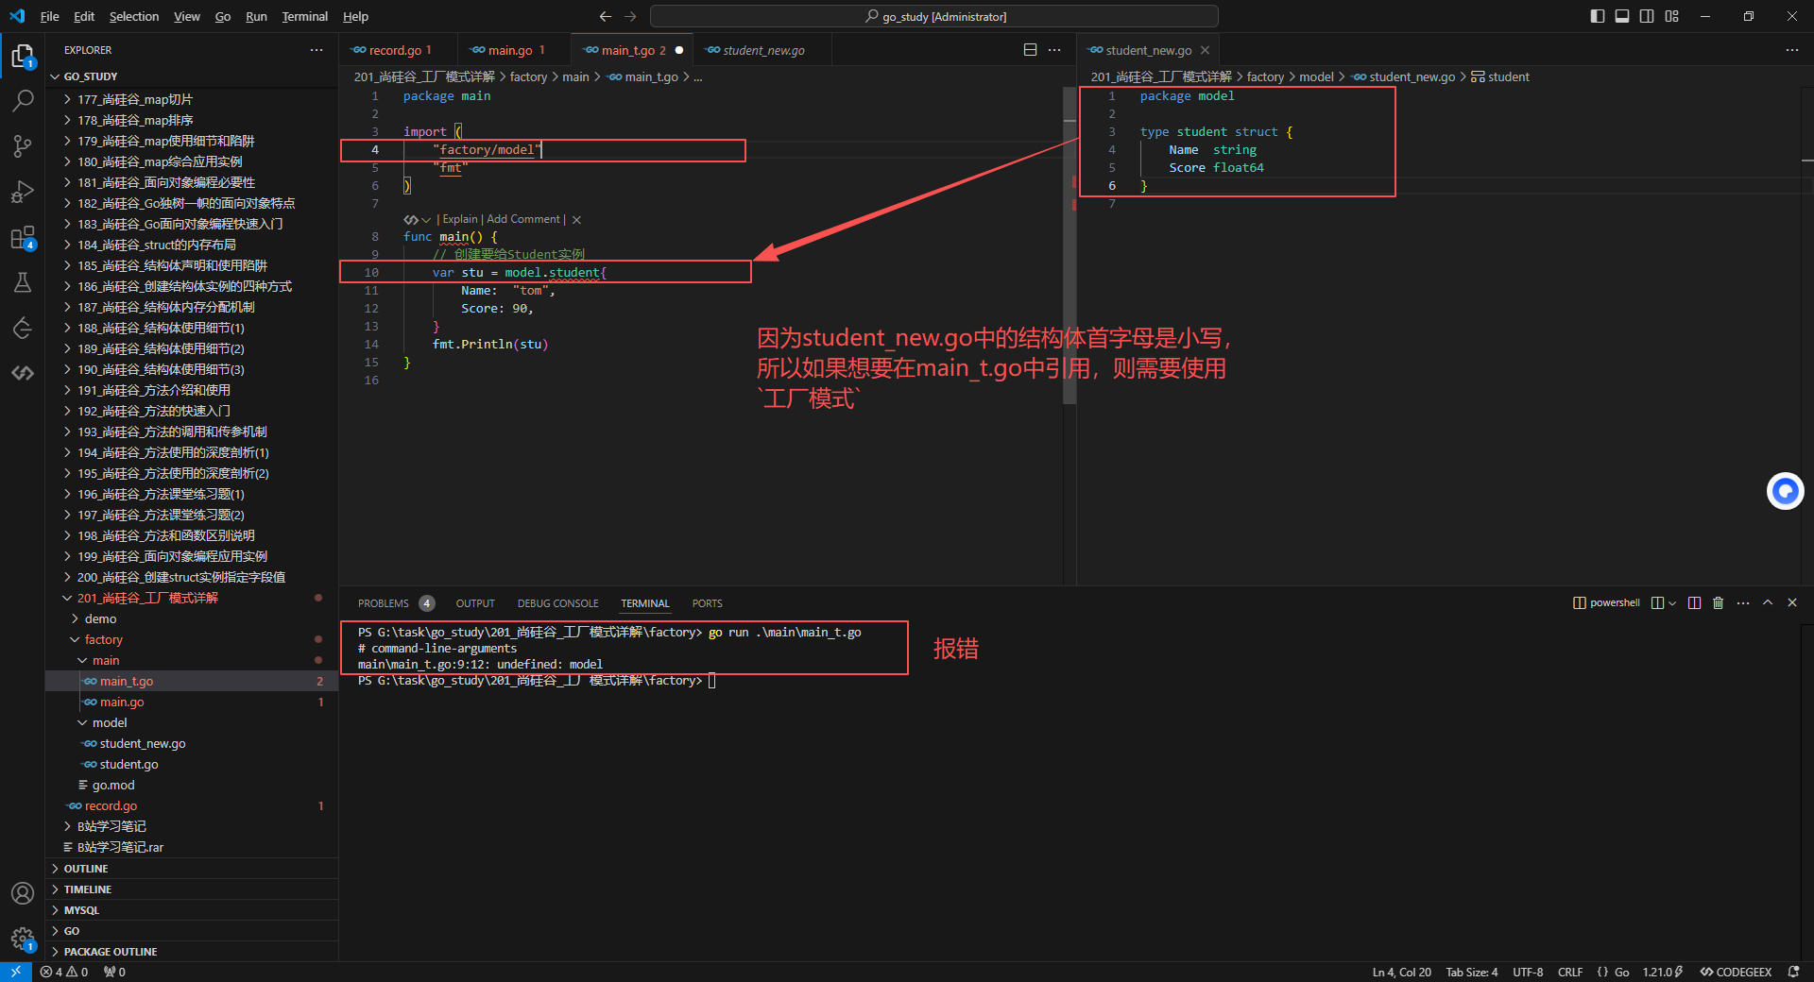Change Tab Size: 4 indentation setting
This screenshot has height=982, width=1814.
[x=1472, y=972]
